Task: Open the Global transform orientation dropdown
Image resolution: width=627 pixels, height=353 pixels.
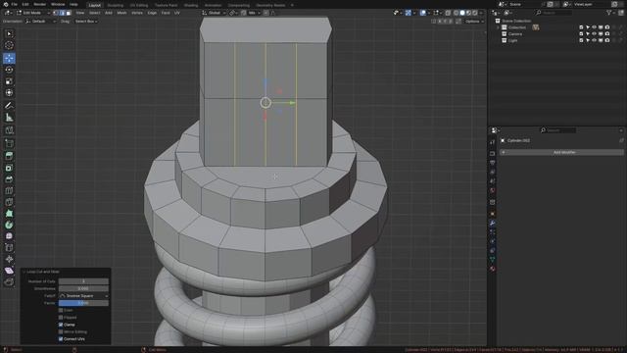Action: (x=214, y=13)
